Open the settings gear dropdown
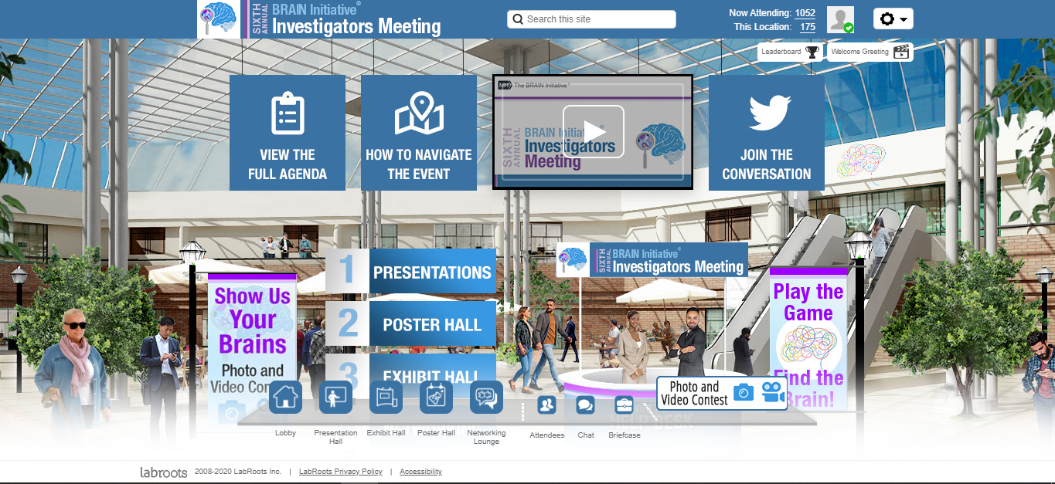Image resolution: width=1055 pixels, height=484 pixels. coord(893,19)
